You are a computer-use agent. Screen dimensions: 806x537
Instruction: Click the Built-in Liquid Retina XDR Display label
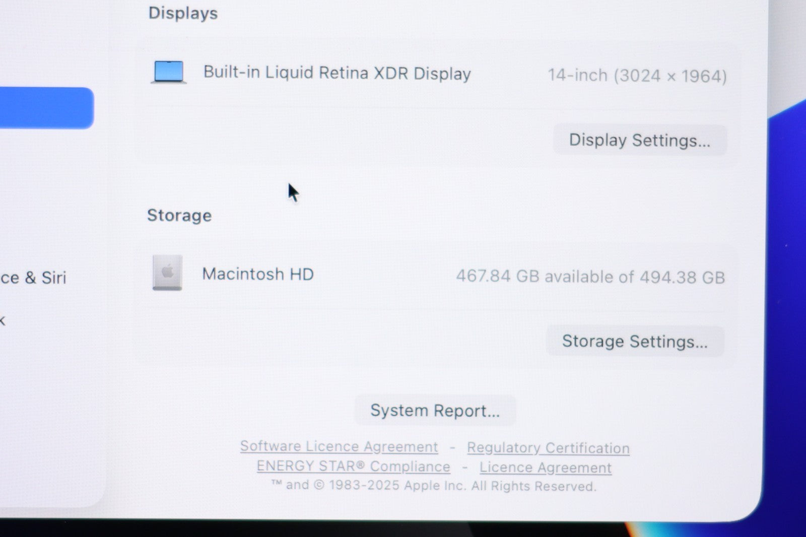tap(337, 73)
